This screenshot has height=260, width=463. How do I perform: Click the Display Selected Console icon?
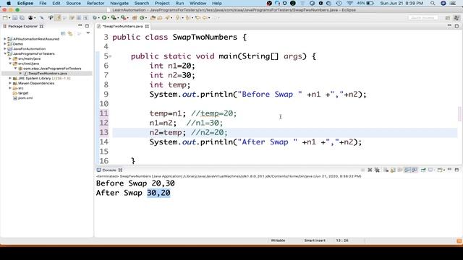430,170
